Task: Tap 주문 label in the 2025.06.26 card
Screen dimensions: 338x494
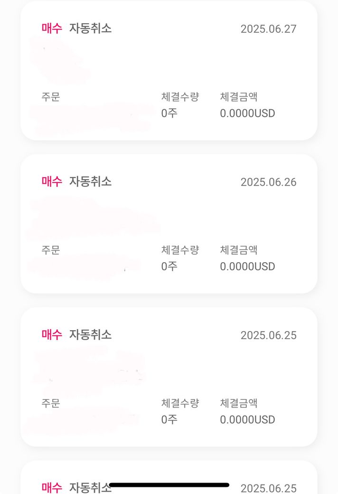Action: point(51,250)
